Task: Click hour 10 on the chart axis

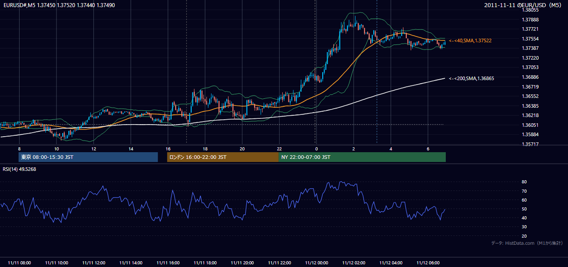Action: [x=56, y=149]
